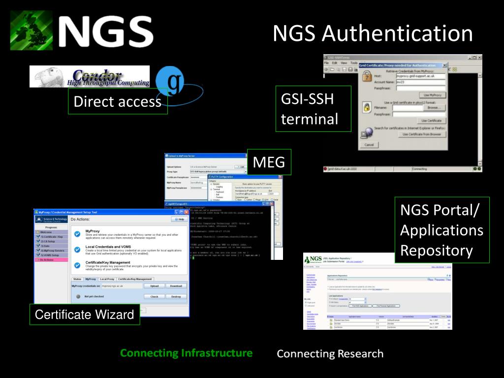Click the NGS Authentication slide title
The image size is (504, 378).
[x=373, y=33]
